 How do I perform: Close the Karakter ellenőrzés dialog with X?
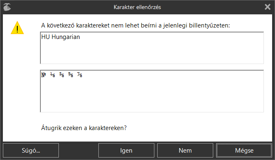268,7
